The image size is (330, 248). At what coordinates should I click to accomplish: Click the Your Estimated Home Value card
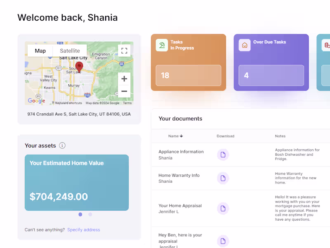click(x=77, y=182)
